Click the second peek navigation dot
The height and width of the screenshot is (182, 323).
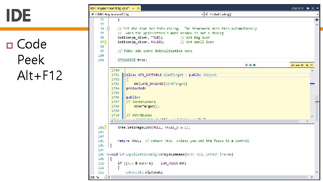pos(250,65)
